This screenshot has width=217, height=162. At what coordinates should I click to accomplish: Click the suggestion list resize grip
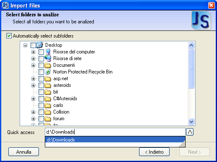point(182,144)
